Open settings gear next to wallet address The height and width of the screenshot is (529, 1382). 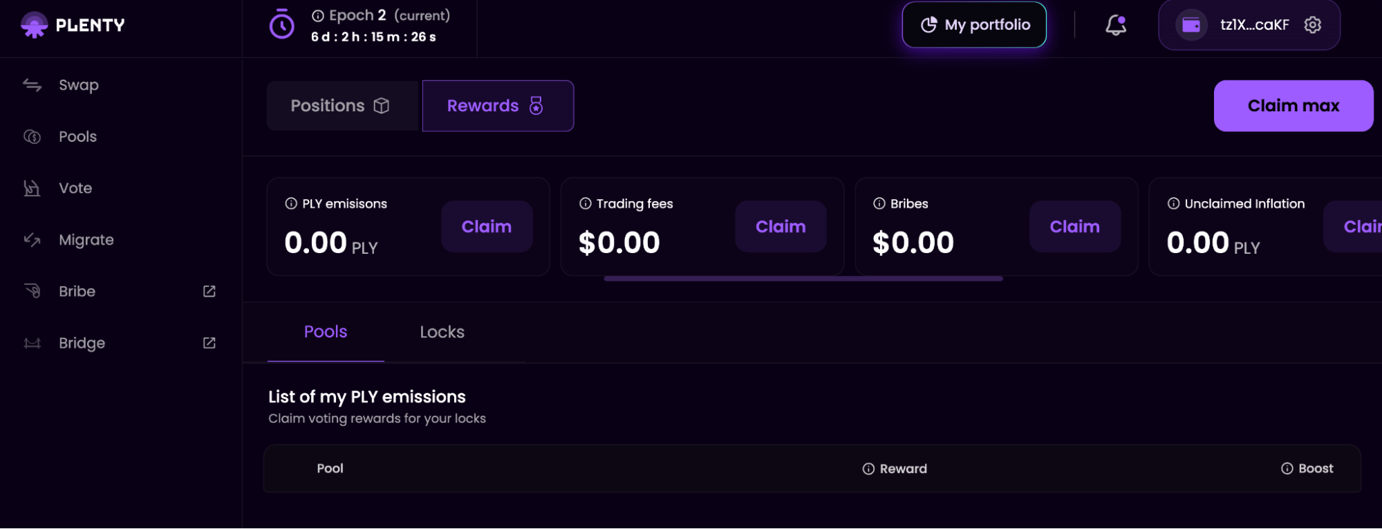[1312, 25]
